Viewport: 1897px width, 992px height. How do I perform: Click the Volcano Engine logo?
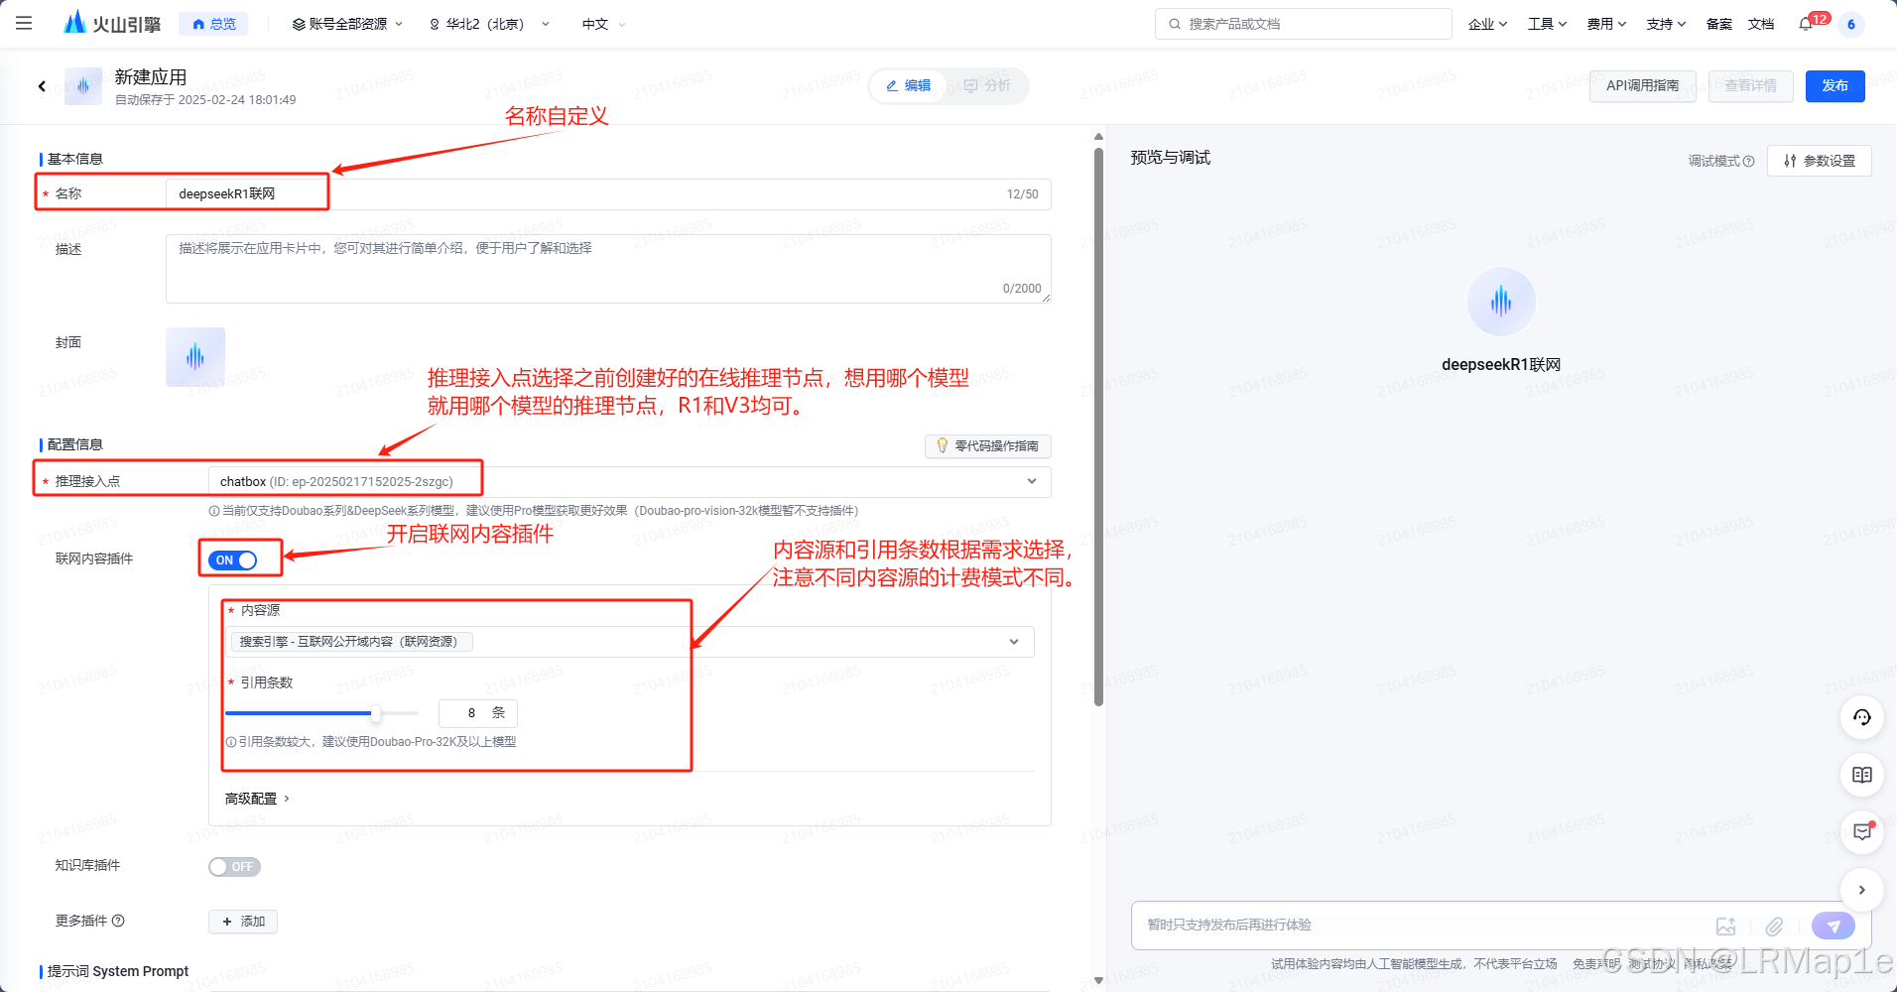(111, 23)
